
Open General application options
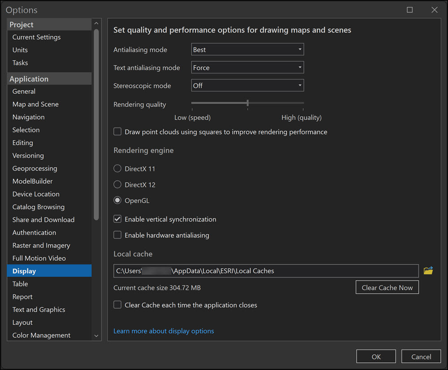coord(24,91)
